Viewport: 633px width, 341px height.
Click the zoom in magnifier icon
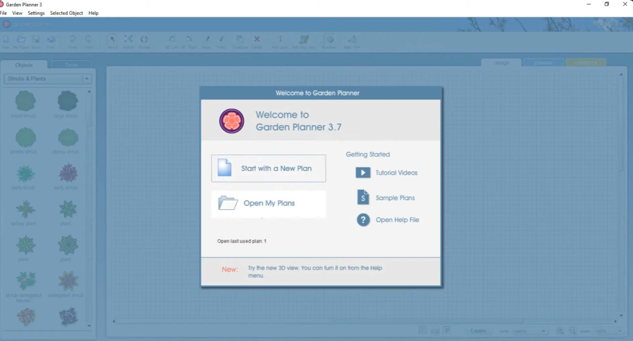click(x=560, y=331)
